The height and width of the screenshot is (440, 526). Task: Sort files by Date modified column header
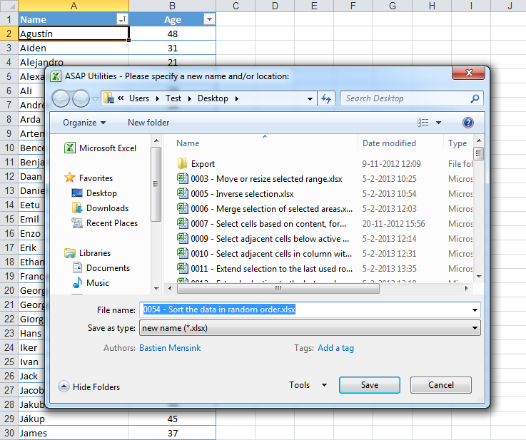pos(389,143)
